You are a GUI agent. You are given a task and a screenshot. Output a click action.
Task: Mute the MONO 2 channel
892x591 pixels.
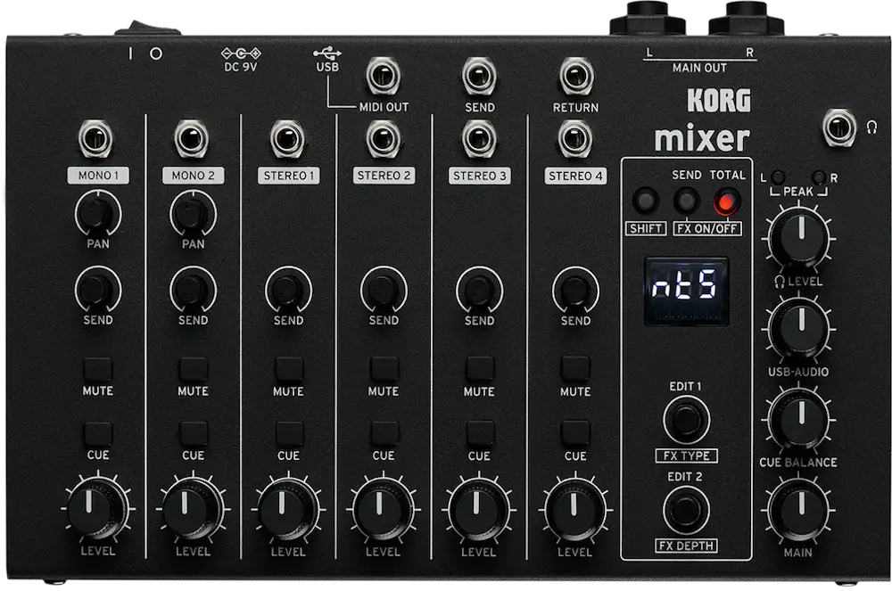click(194, 369)
